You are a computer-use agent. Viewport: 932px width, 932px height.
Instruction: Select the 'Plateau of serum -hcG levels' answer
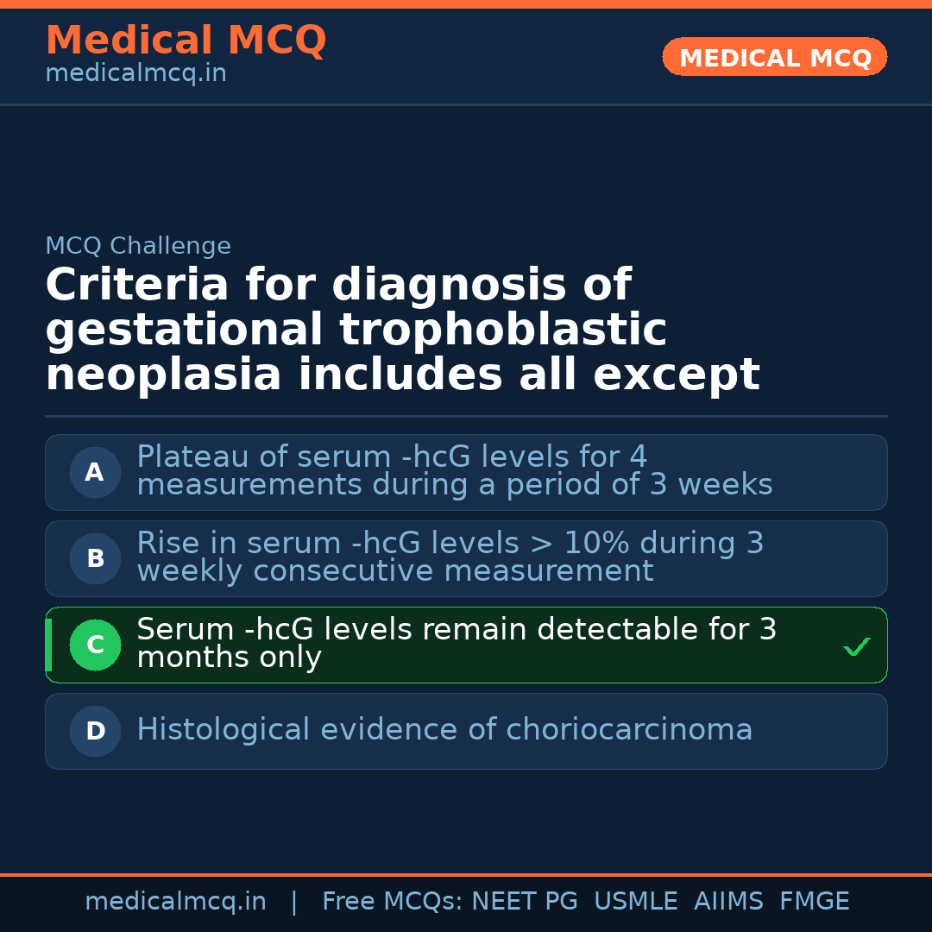454,470
